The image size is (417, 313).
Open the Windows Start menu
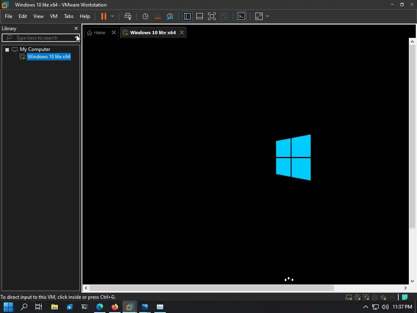pyautogui.click(x=8, y=307)
